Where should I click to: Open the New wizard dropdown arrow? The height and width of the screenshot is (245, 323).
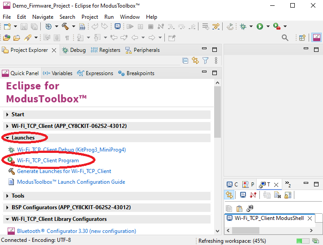(15, 26)
